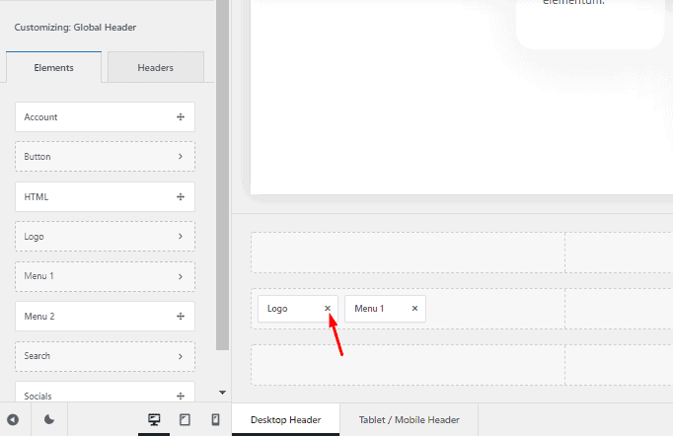Click the sidebar scrollbar down arrow
673x436 pixels.
(x=222, y=393)
